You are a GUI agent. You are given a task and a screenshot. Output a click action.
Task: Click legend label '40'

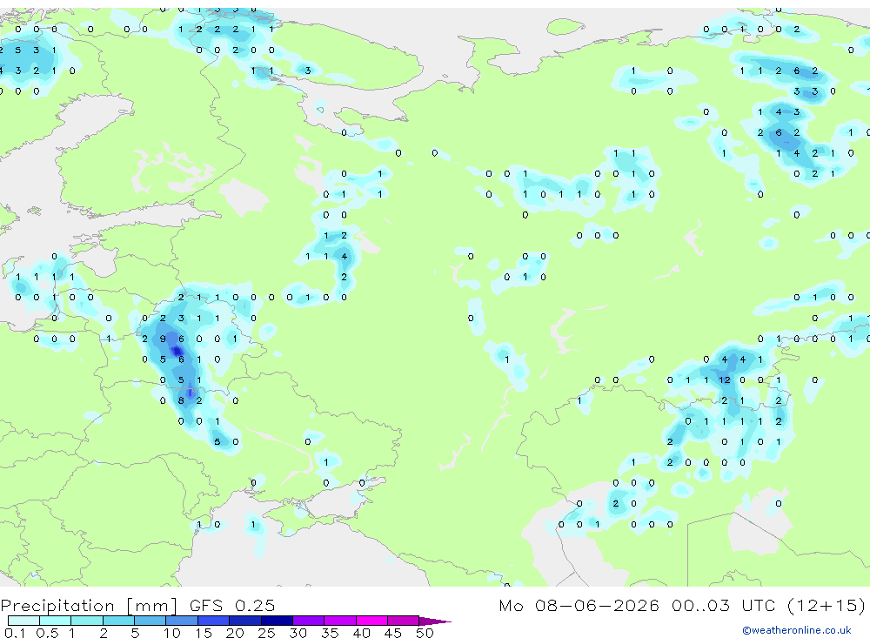click(x=361, y=633)
